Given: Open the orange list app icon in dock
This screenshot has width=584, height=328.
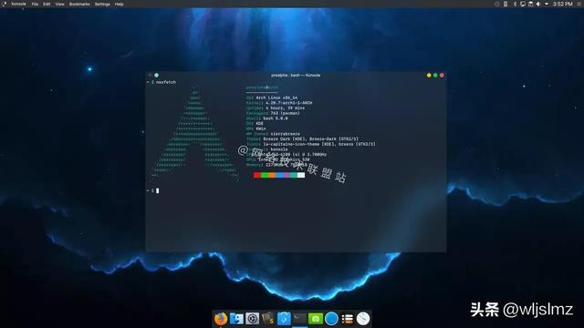Looking at the screenshot, I should (x=347, y=319).
